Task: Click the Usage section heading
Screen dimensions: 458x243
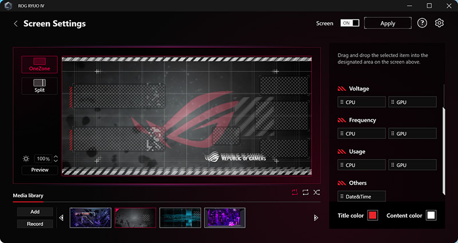Action: [x=357, y=152]
